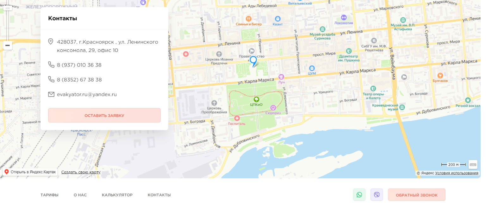Viewport: 486px width, 211px height.
Task: Click the ОСТАВИТЬ ЗАЯВКУ button
Action: 104,115
